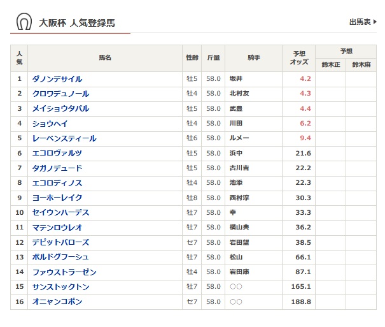Click the odds value 66.1
Image resolution: width=385 pixels, height=327 pixels.
pos(304,257)
